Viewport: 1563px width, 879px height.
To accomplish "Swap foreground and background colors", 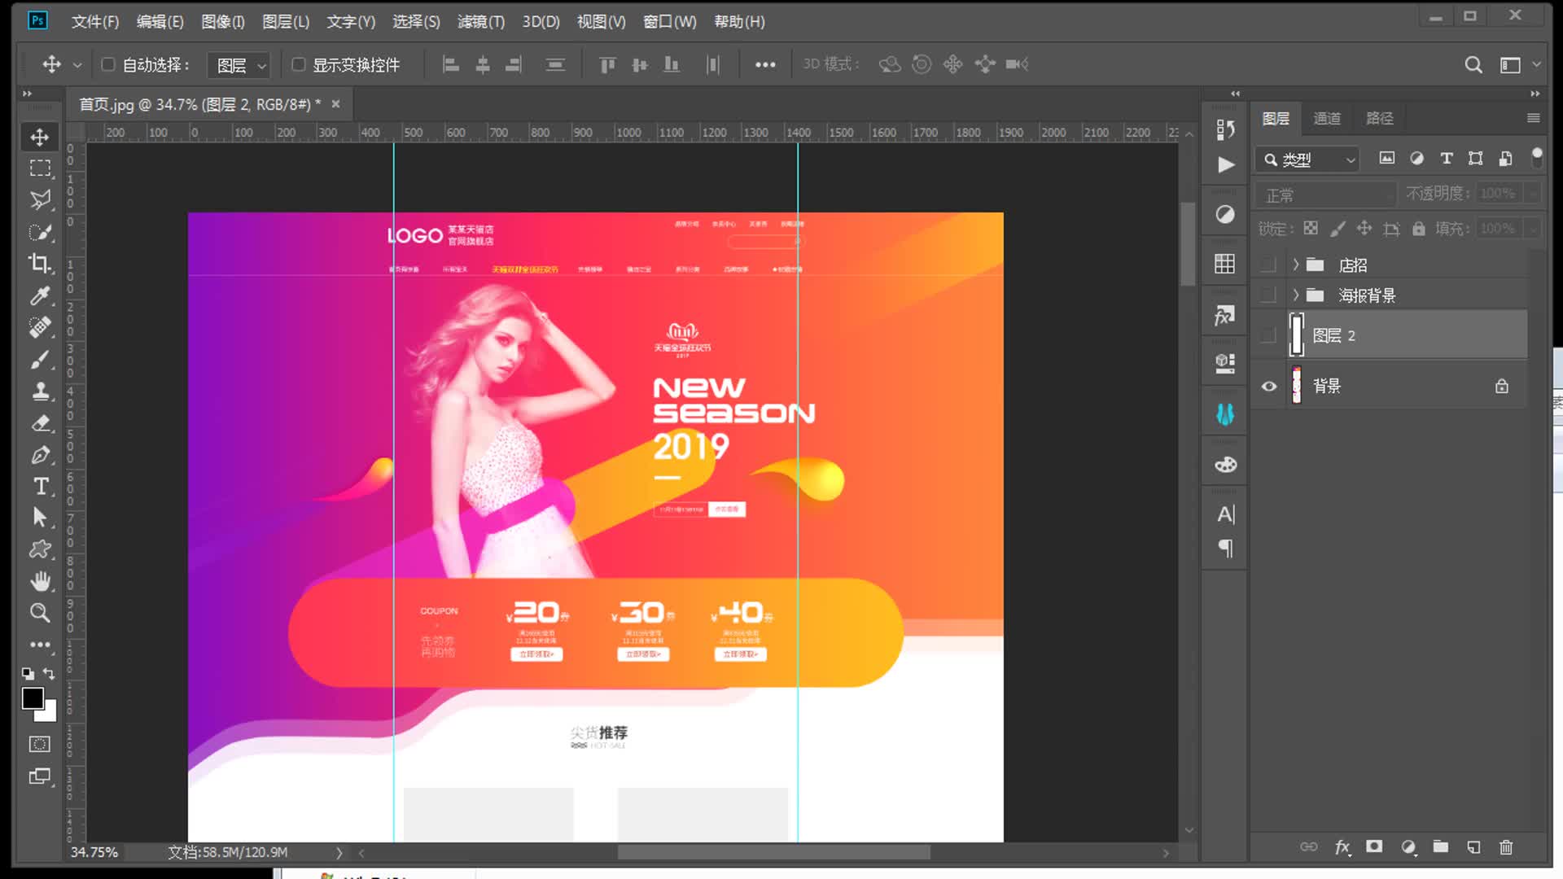I will (x=49, y=673).
